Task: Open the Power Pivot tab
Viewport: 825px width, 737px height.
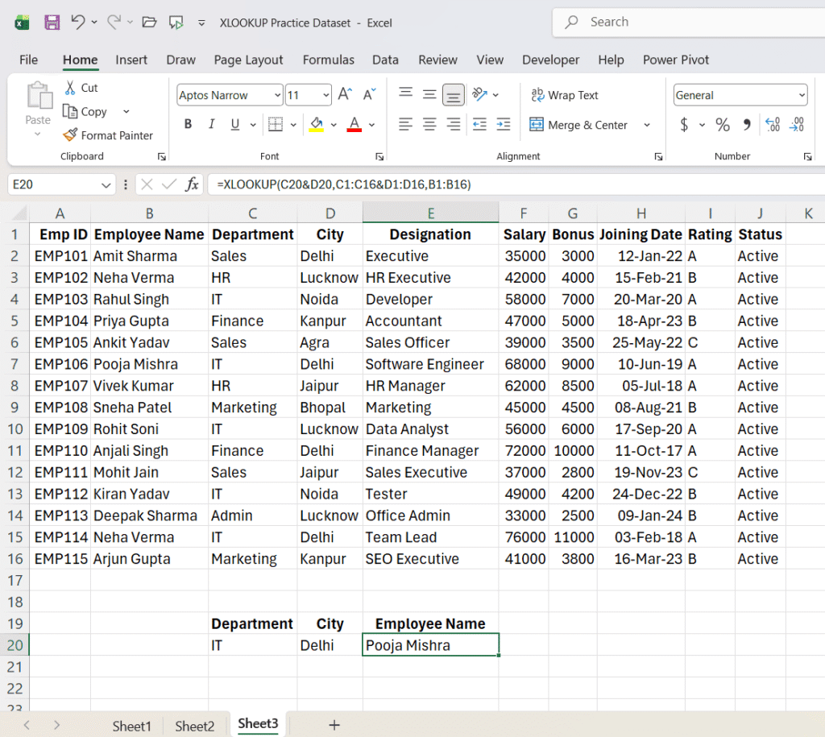Action: click(676, 60)
